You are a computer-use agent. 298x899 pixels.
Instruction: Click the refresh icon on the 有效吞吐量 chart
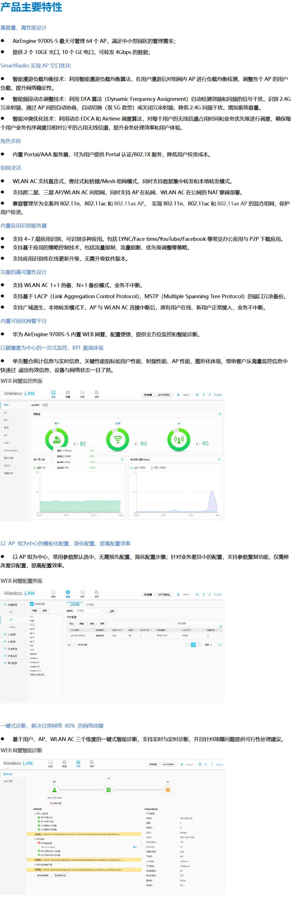(219, 459)
